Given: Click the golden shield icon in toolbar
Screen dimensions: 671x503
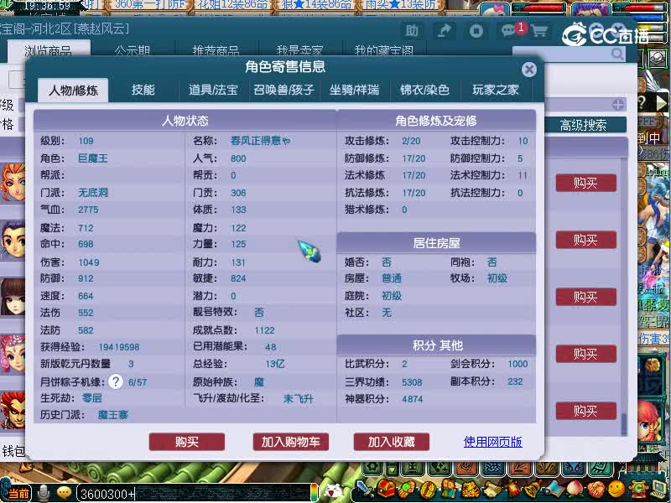Looking at the screenshot, I should coord(428,490).
